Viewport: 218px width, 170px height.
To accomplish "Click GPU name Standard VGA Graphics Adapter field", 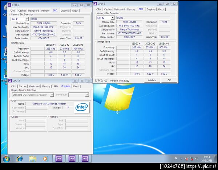I will point(49,104).
